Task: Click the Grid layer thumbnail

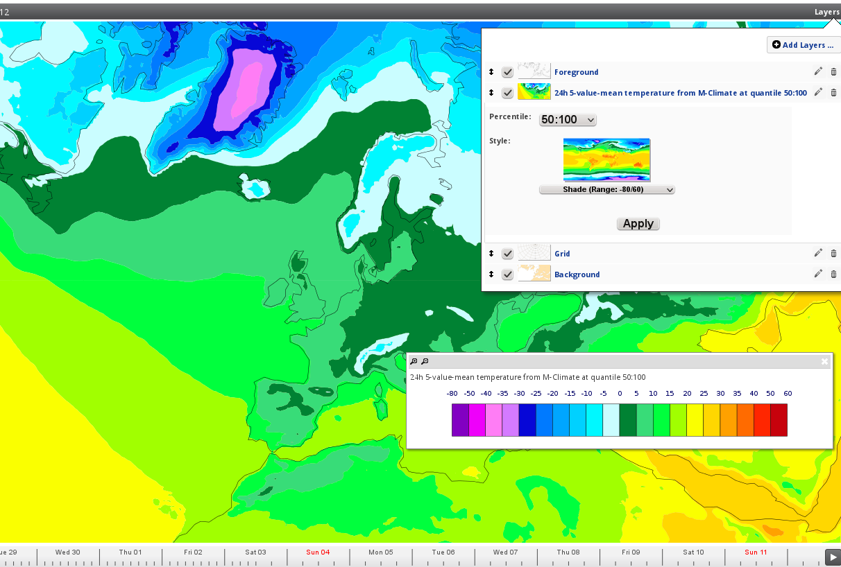Action: (534, 253)
